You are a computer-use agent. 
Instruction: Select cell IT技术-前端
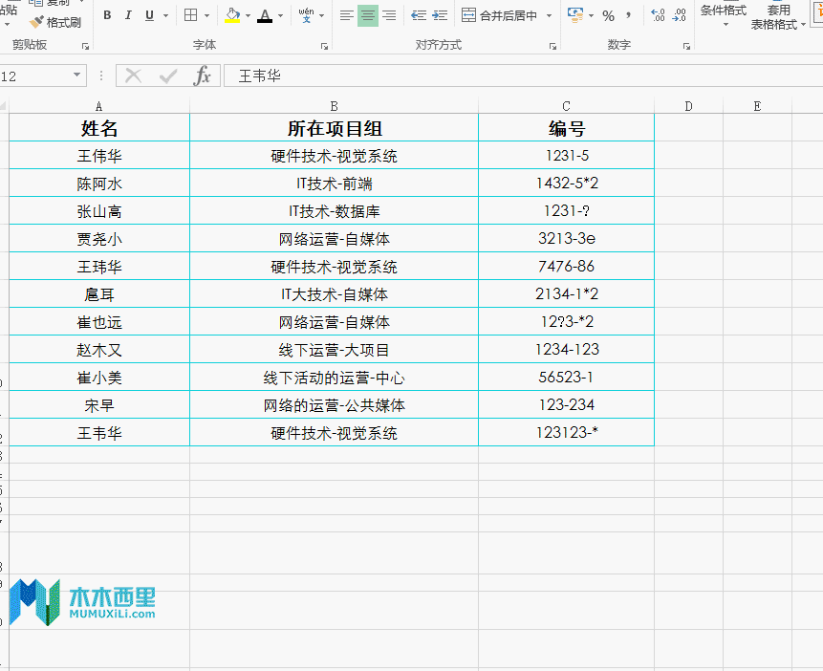tap(334, 184)
